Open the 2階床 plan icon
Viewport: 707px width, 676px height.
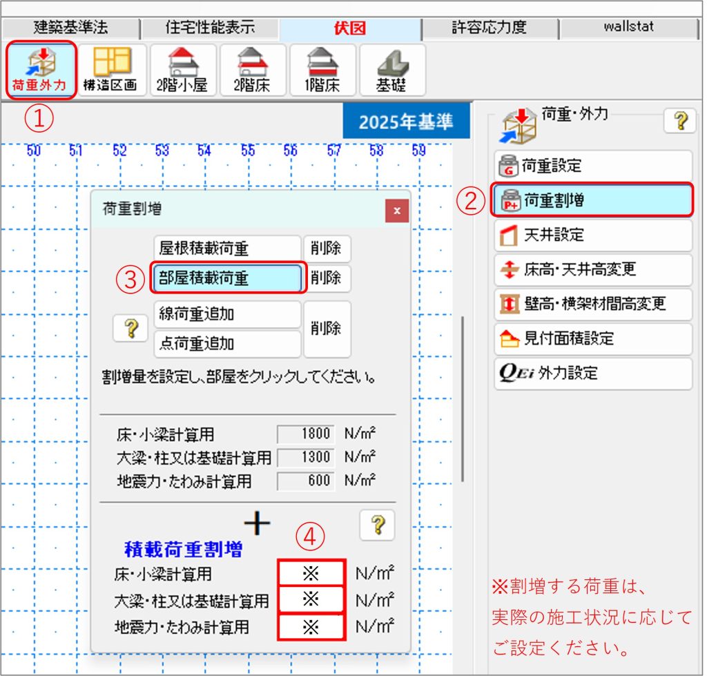coord(253,70)
